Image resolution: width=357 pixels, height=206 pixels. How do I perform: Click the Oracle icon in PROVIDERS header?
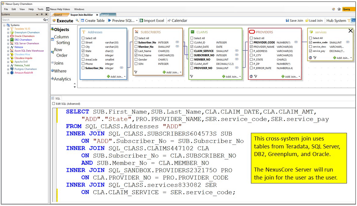(252, 32)
